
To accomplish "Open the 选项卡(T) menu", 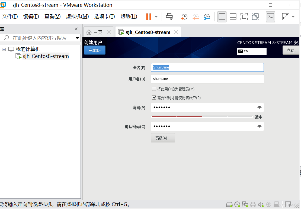I will coord(104,17).
